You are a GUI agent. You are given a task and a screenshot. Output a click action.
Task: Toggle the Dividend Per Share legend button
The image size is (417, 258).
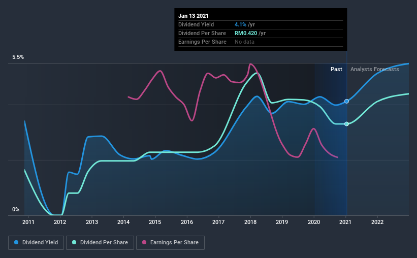coord(100,243)
